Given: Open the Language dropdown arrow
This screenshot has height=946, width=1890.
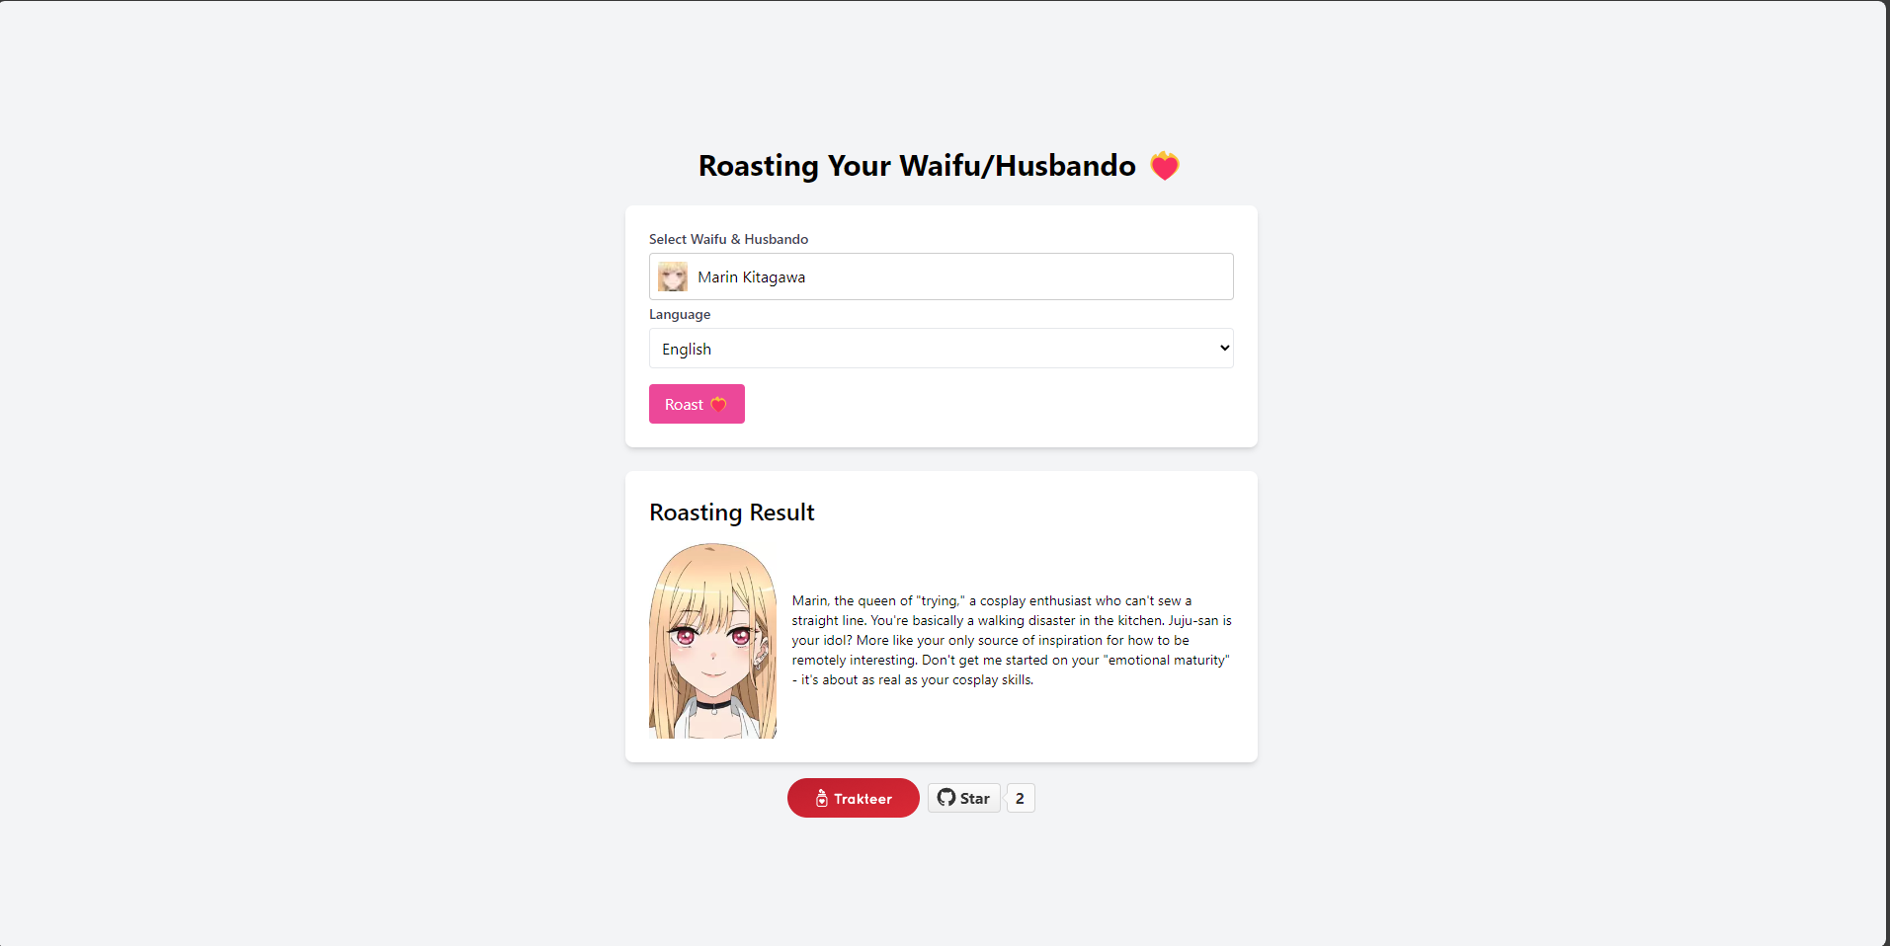Looking at the screenshot, I should pos(1224,349).
